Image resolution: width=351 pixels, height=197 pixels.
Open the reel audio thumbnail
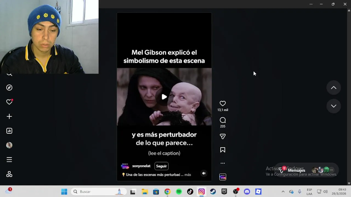click(x=223, y=177)
